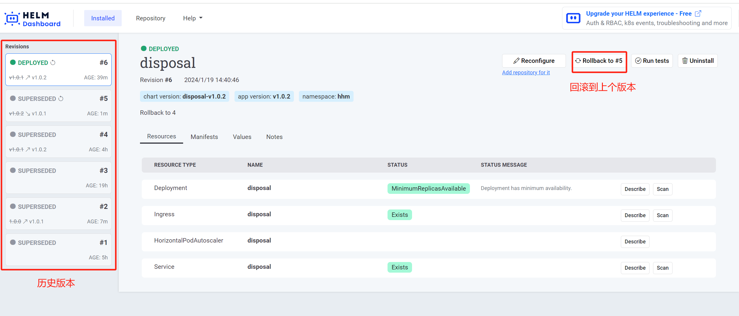Scan the Ingress resource
The height and width of the screenshot is (316, 739).
[x=662, y=215]
